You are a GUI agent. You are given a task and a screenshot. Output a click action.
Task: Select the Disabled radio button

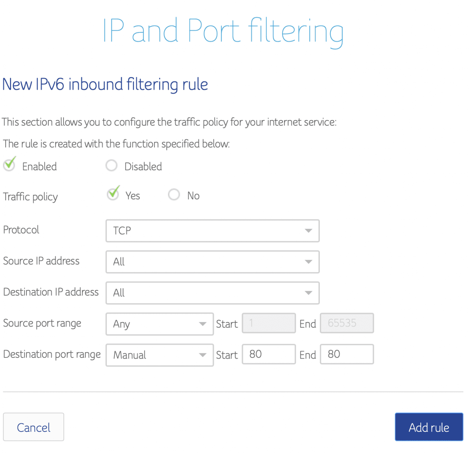click(x=111, y=165)
